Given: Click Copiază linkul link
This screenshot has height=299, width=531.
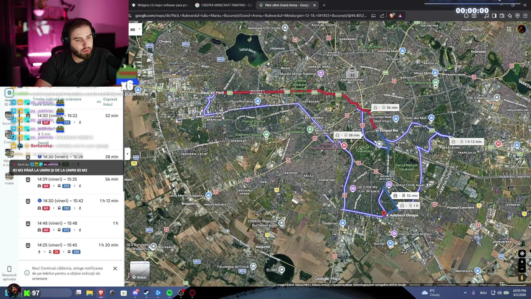Looking at the screenshot, I should pyautogui.click(x=108, y=102).
